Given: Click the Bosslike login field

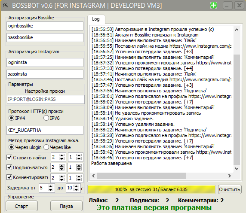Looking at the screenshot, I should [45, 26].
